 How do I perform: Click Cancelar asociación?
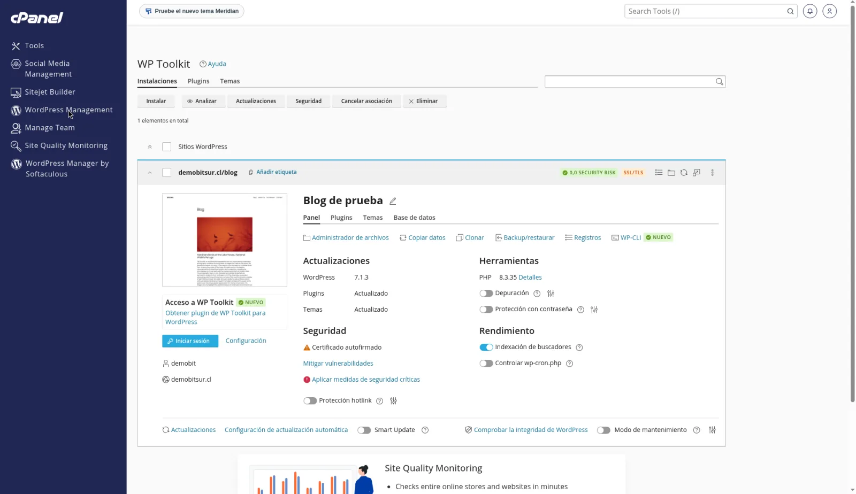pyautogui.click(x=366, y=101)
